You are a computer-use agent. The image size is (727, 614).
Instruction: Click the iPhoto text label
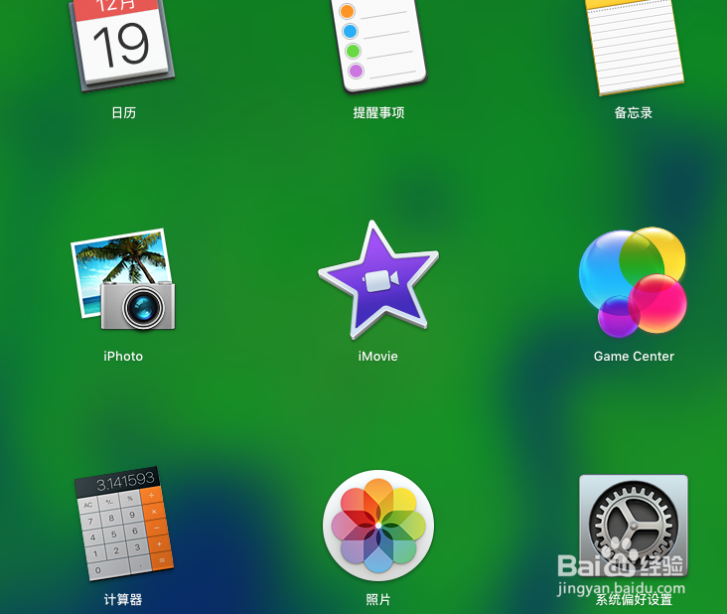click(123, 356)
